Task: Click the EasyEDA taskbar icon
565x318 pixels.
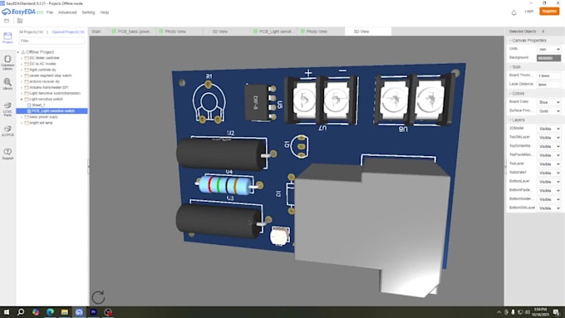Action: click(79, 312)
